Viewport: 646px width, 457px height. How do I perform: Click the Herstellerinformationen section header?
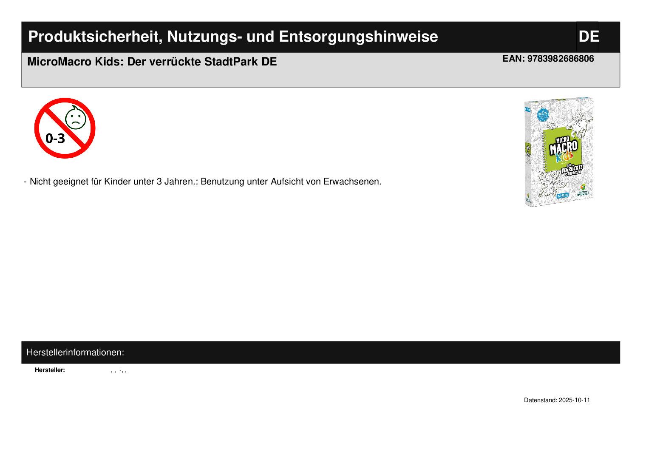click(x=75, y=352)
